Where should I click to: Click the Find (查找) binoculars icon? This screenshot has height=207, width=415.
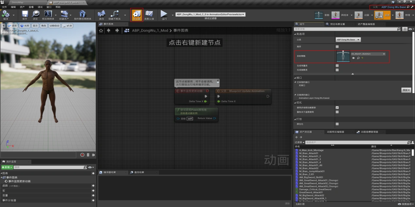pos(101,14)
